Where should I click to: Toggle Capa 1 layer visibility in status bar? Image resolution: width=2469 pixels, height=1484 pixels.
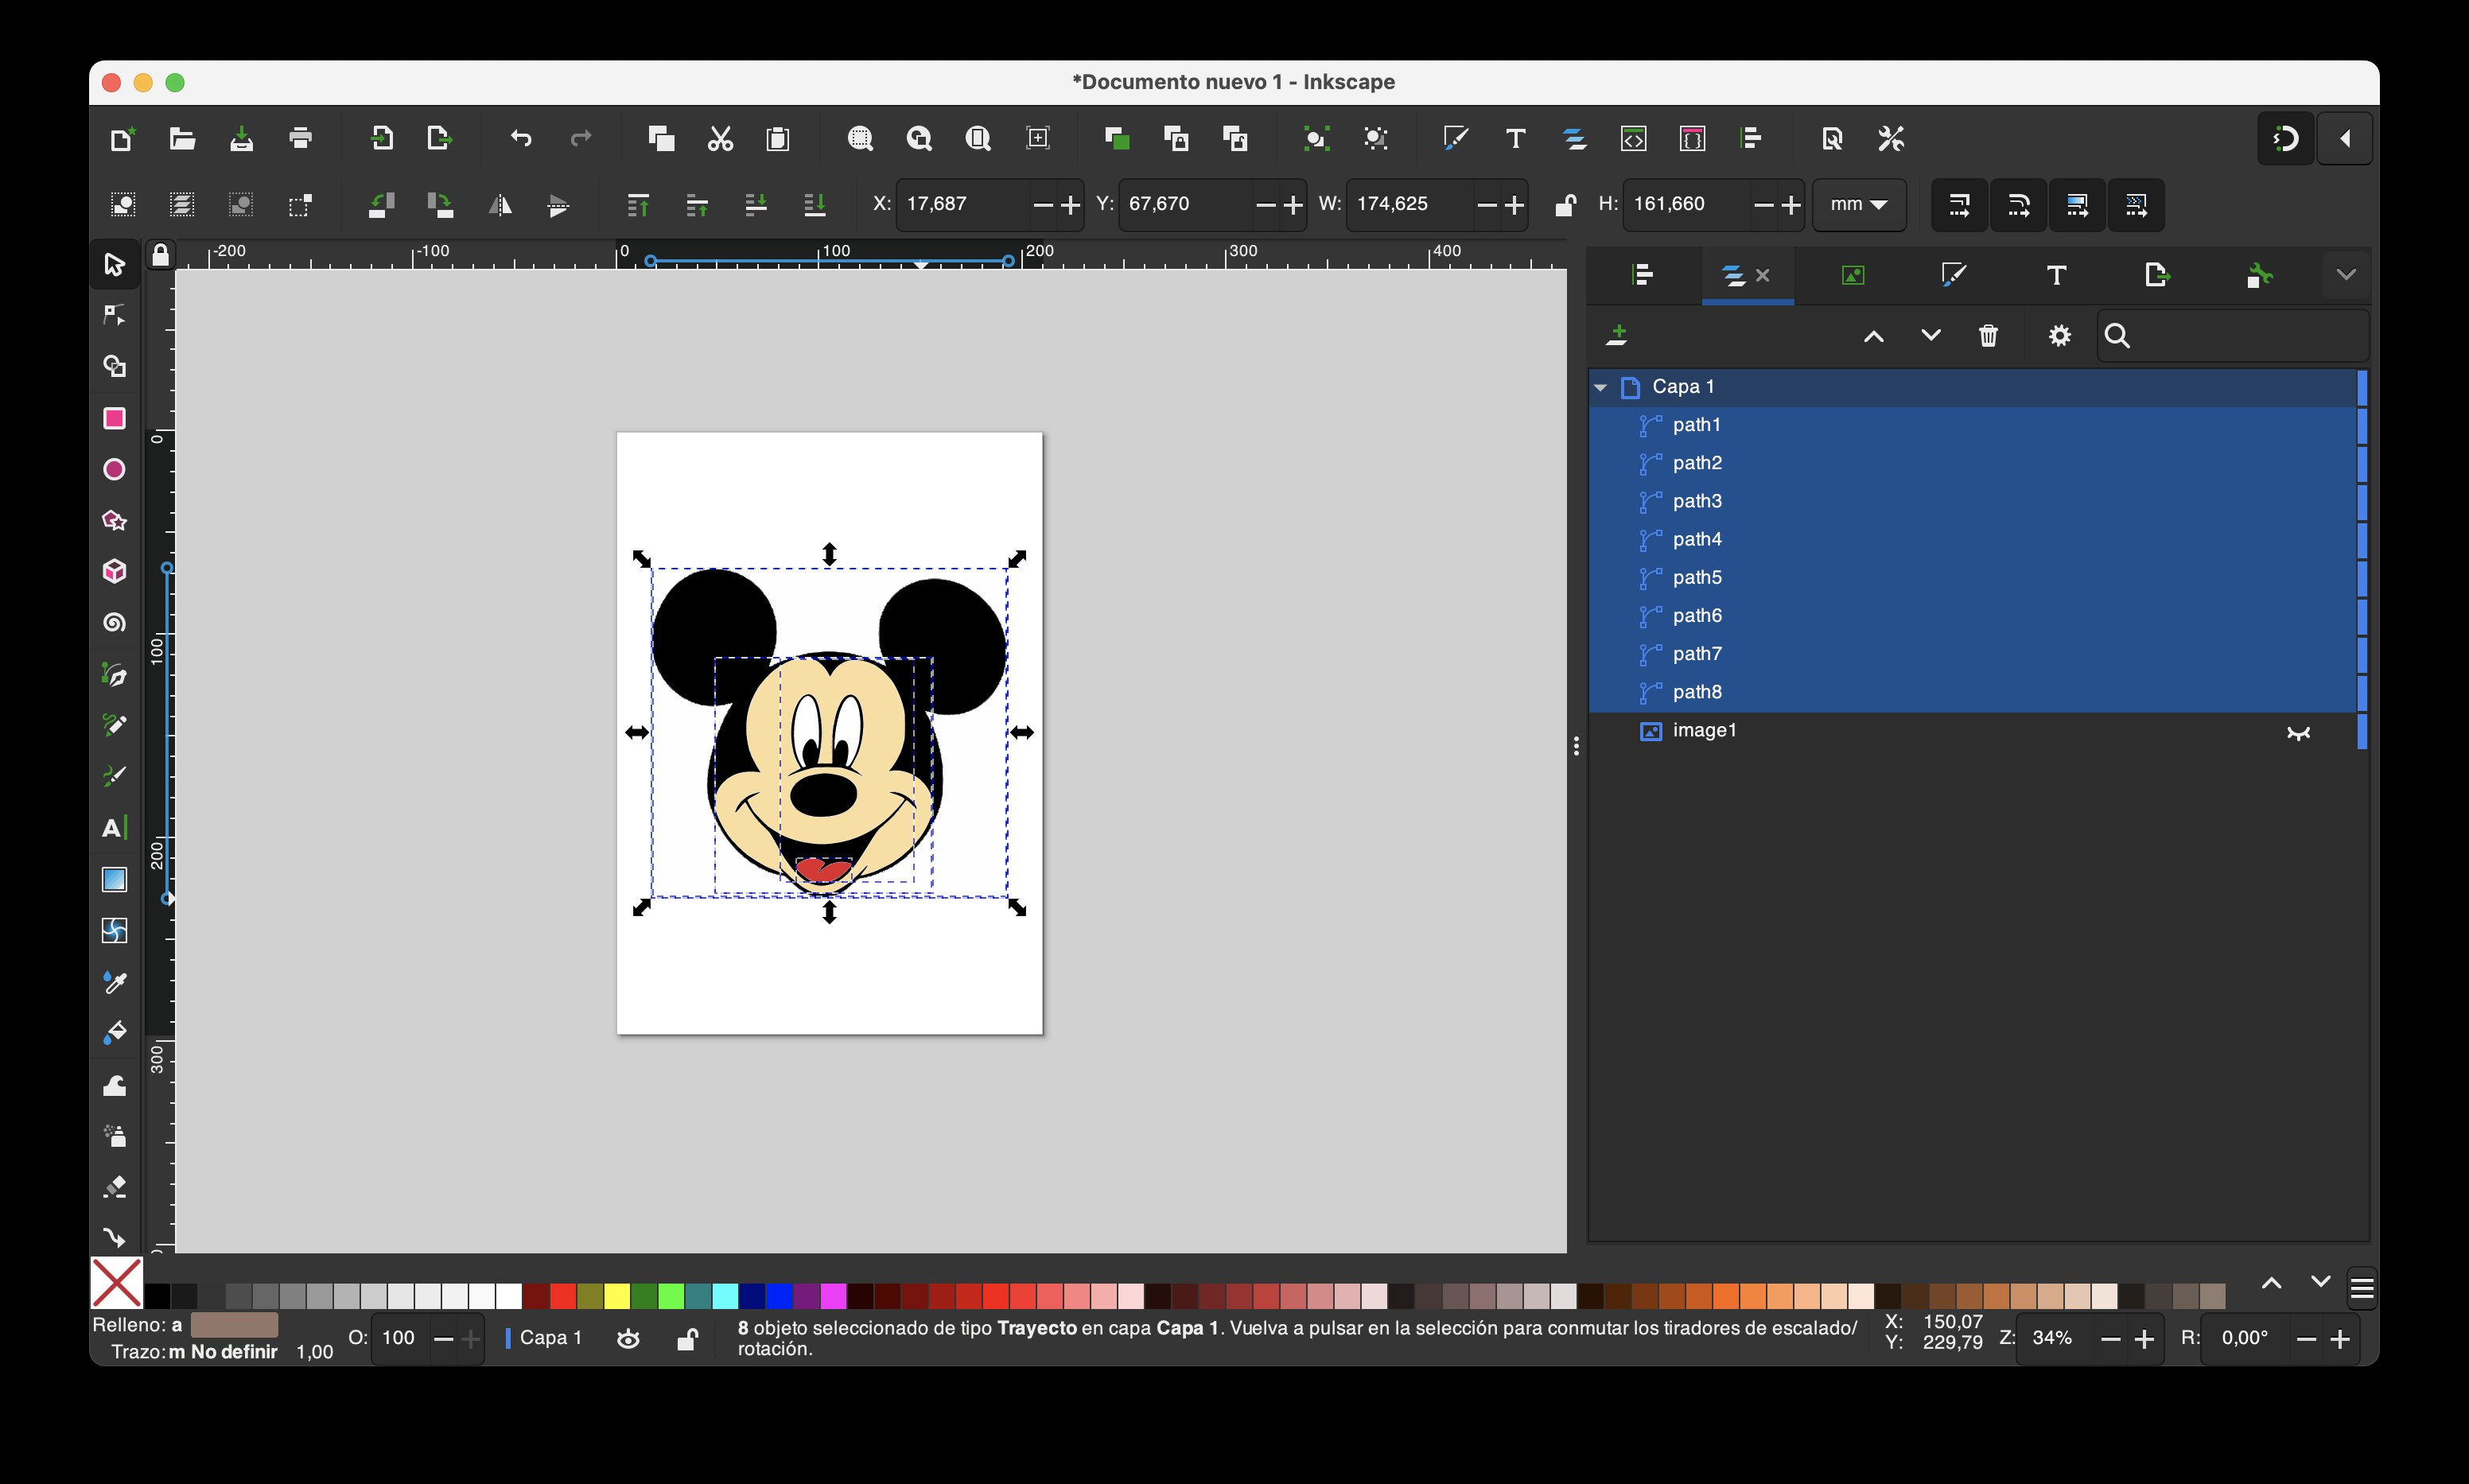pos(628,1338)
